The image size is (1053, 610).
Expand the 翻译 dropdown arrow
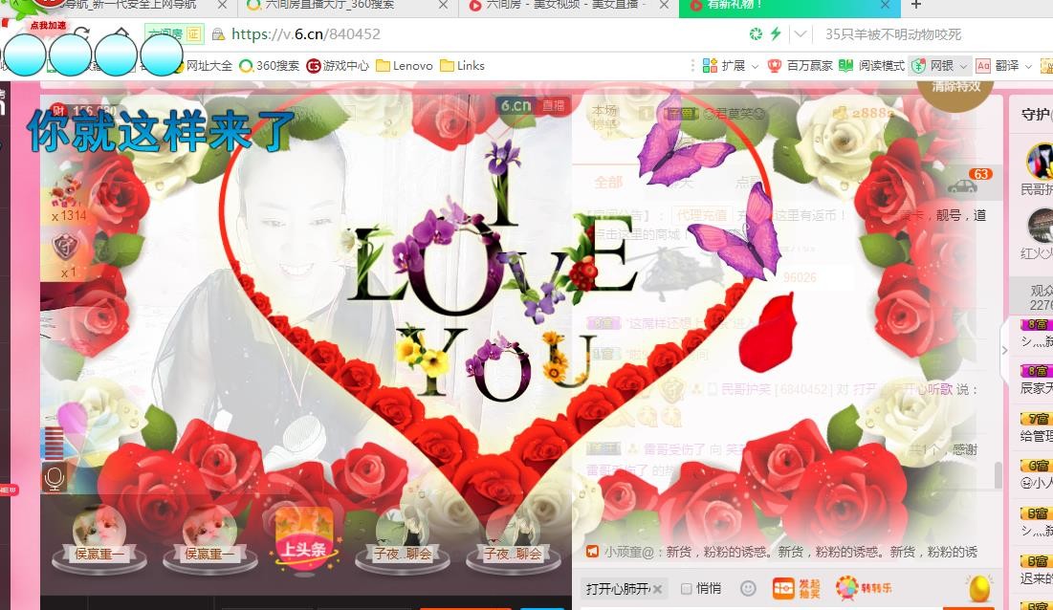[1027, 66]
